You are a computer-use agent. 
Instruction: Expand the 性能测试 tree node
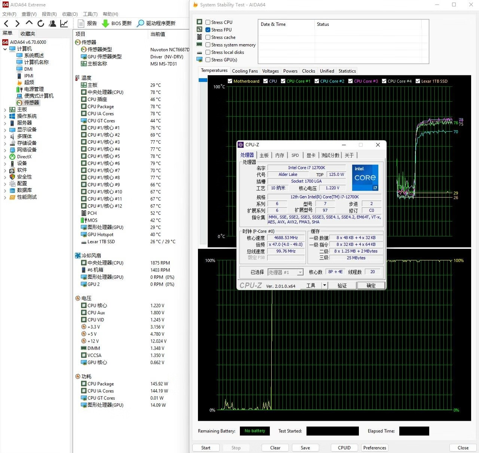pyautogui.click(x=5, y=197)
